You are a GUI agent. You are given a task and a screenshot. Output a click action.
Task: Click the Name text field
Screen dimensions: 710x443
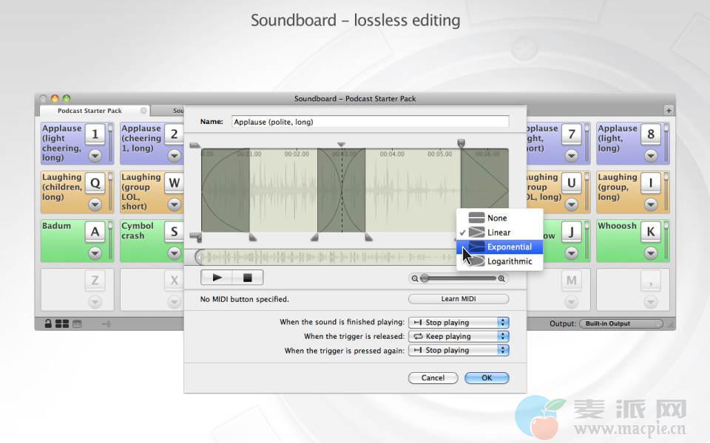tap(370, 122)
